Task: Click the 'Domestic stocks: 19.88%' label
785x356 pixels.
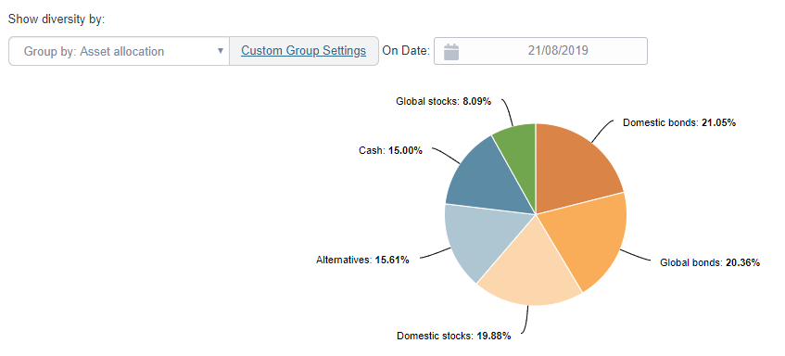Action: tap(454, 336)
